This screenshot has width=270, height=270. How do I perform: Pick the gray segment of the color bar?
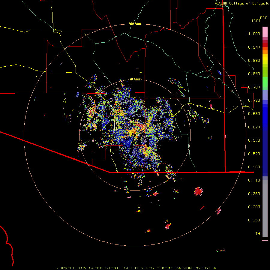[265, 208]
